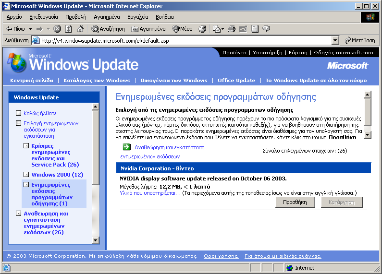Viewport: 382px width, 274px height.
Task: Open the Μέσα media toolbar button
Action: [x=182, y=29]
